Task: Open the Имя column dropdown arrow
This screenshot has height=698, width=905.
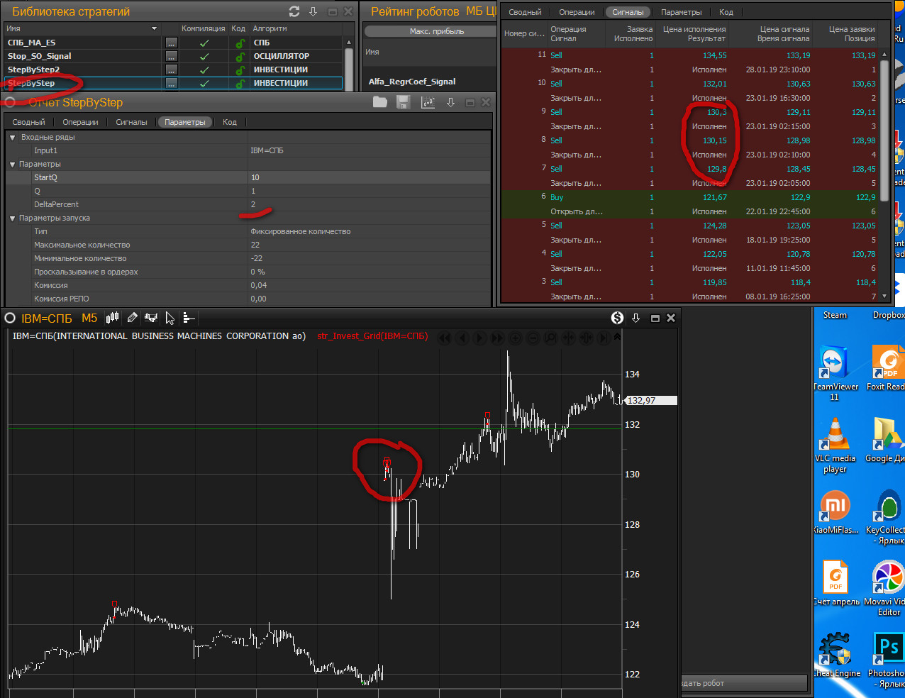Action: point(155,28)
